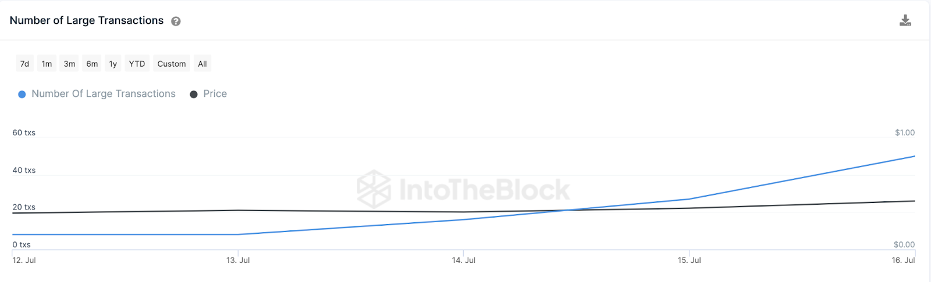This screenshot has height=282, width=931.
Task: Select the 7d time range
Action: pos(24,64)
